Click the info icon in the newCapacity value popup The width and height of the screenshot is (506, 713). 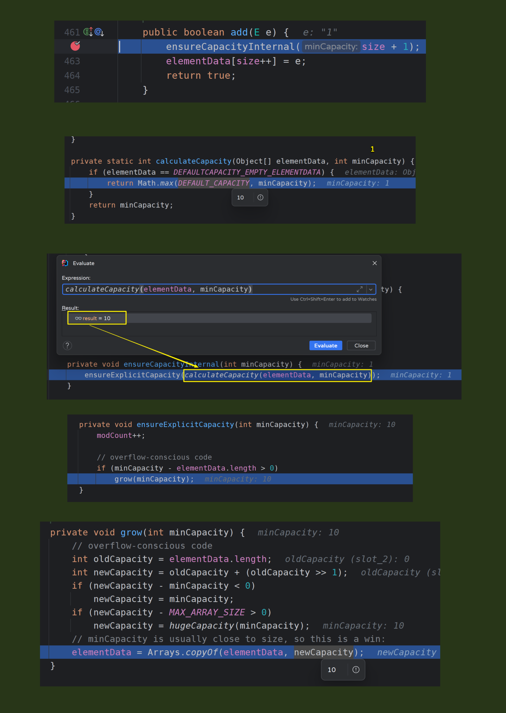coord(356,670)
